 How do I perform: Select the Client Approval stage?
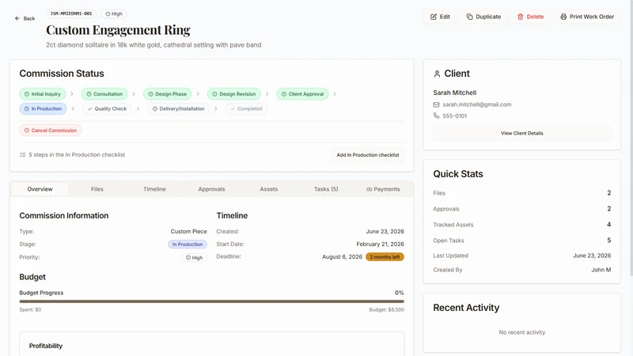click(302, 94)
